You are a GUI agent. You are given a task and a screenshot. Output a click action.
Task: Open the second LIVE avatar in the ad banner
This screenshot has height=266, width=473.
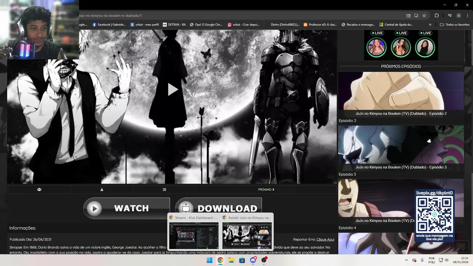point(401,47)
